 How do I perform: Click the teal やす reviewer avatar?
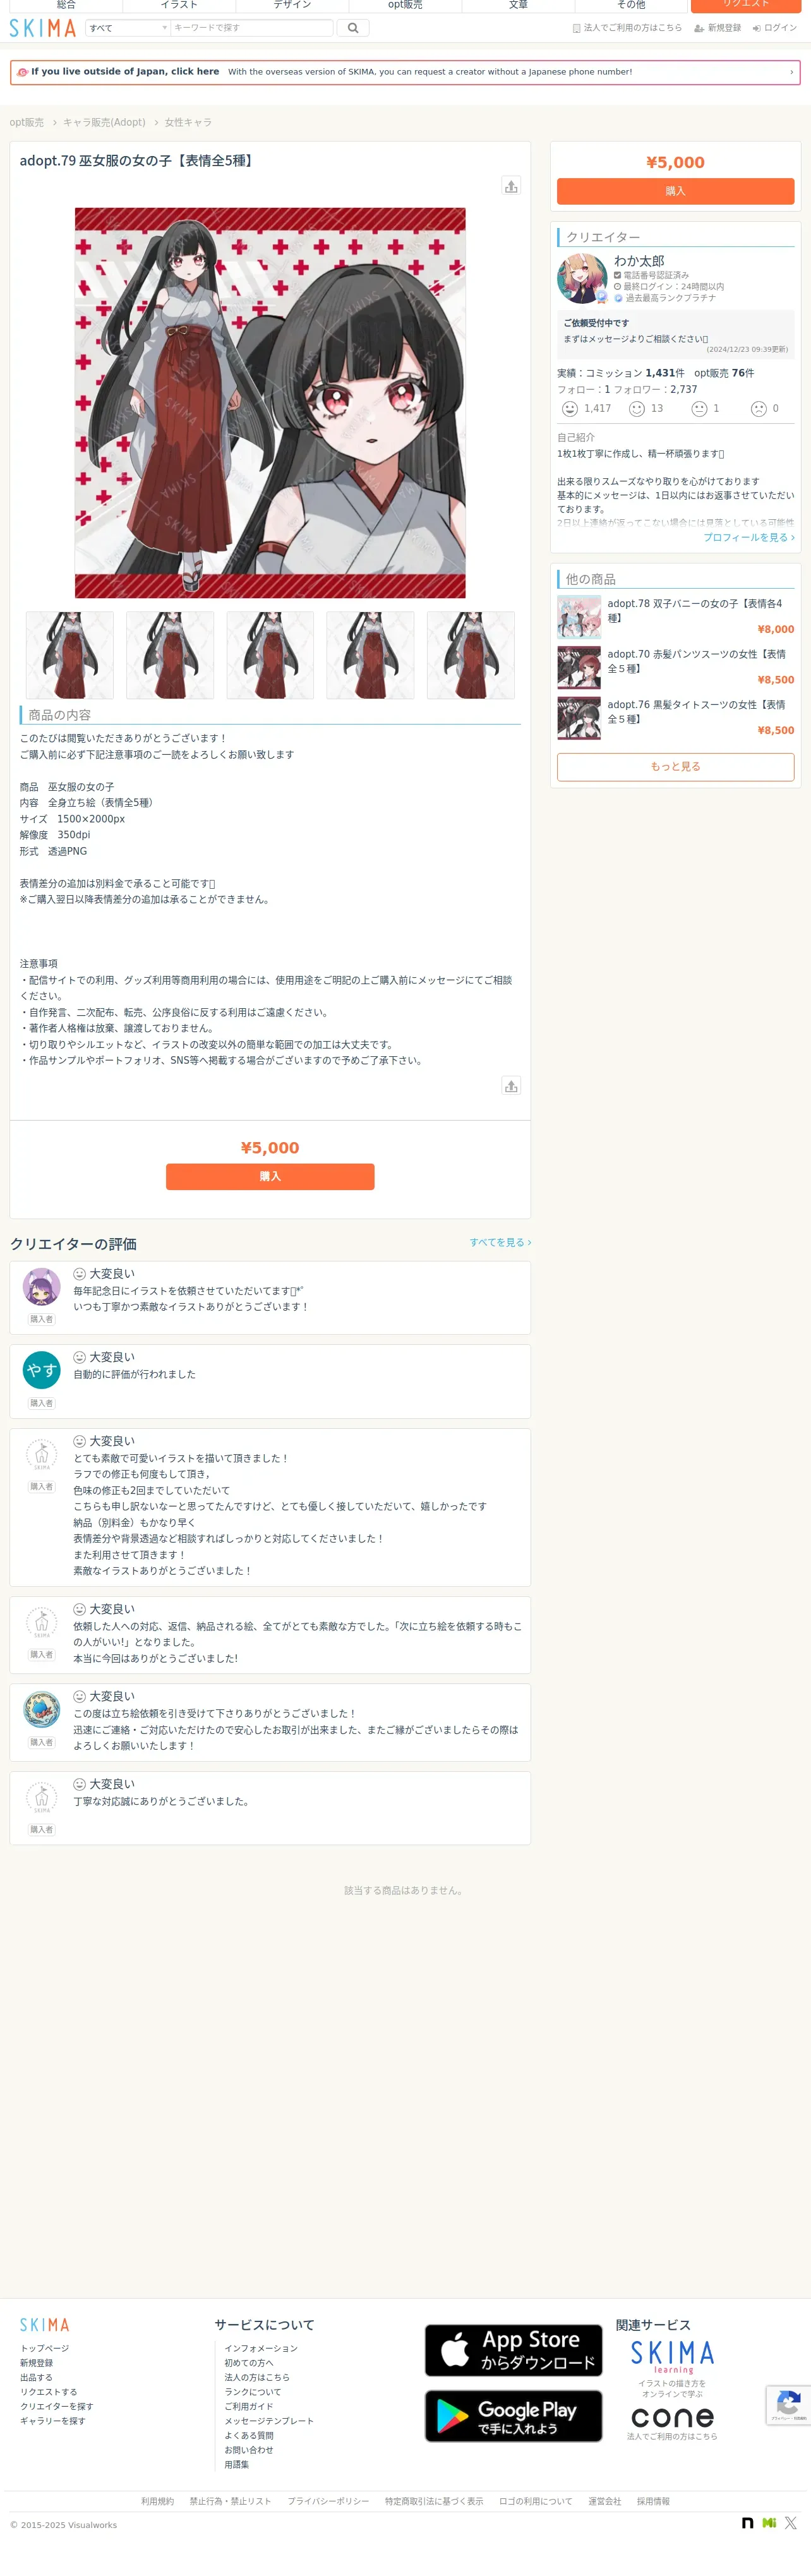click(41, 1370)
